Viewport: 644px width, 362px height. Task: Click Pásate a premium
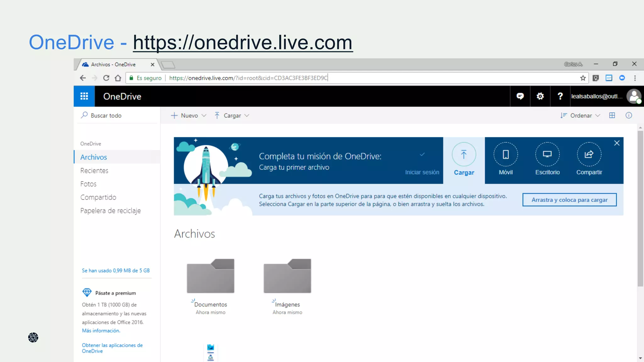point(115,293)
